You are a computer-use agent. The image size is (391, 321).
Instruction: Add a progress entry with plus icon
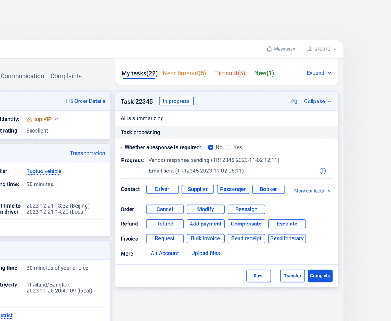pyautogui.click(x=323, y=171)
